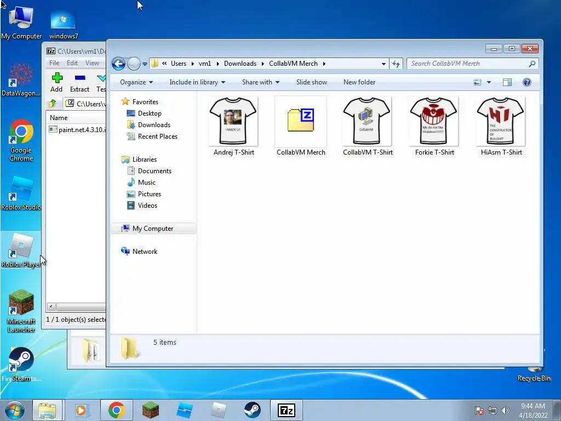Open the Share with dropdown

260,82
